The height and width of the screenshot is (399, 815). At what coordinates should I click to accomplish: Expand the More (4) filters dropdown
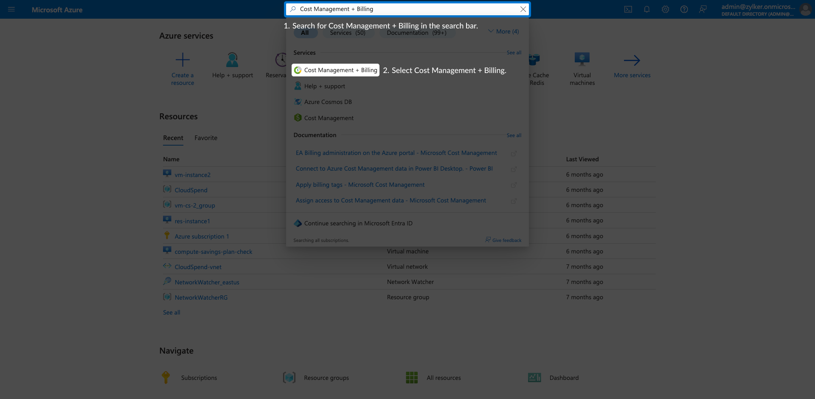503,31
